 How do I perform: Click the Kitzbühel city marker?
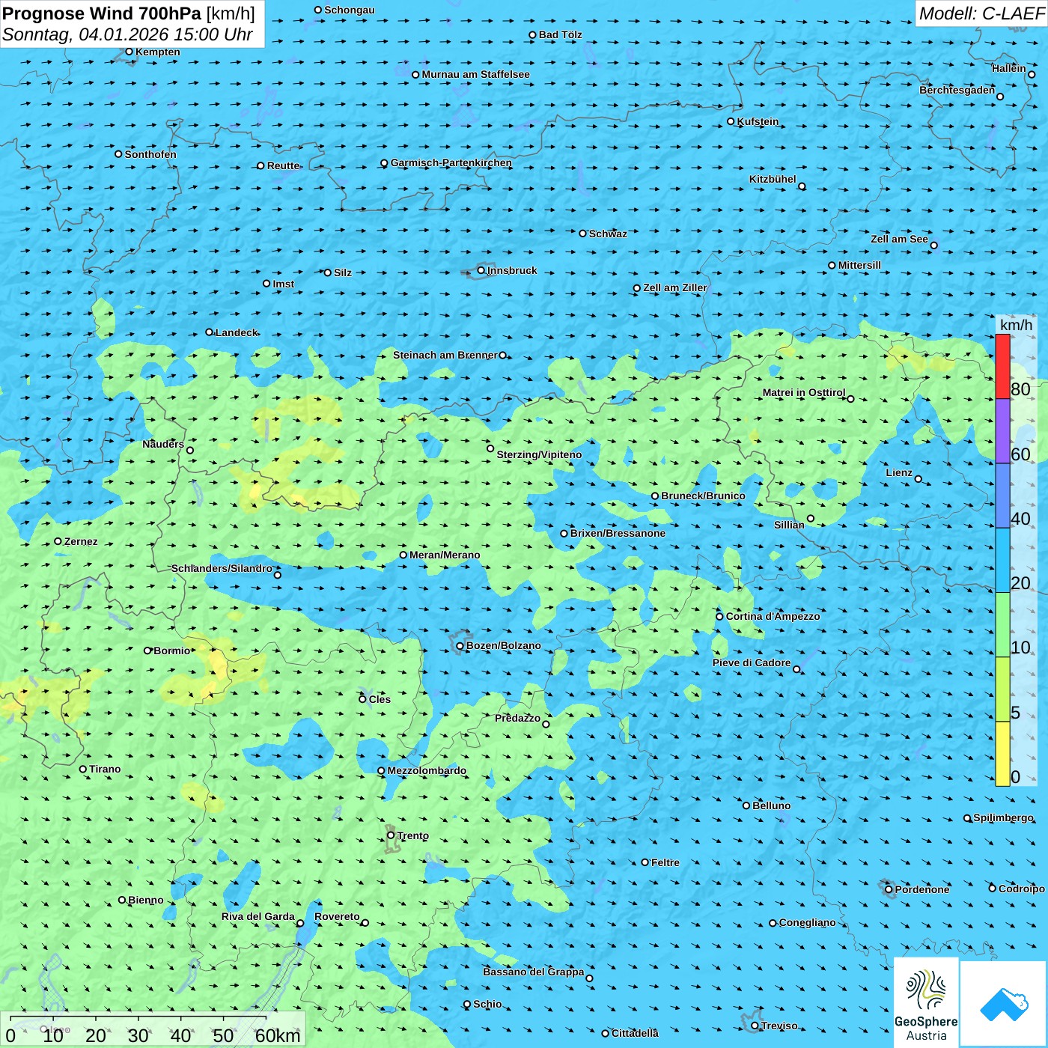[802, 186]
